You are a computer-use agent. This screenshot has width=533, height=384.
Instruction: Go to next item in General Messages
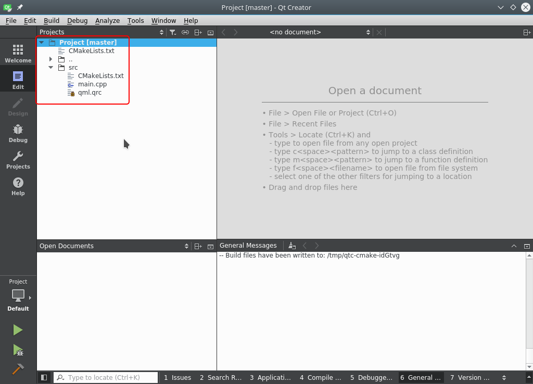[317, 246]
